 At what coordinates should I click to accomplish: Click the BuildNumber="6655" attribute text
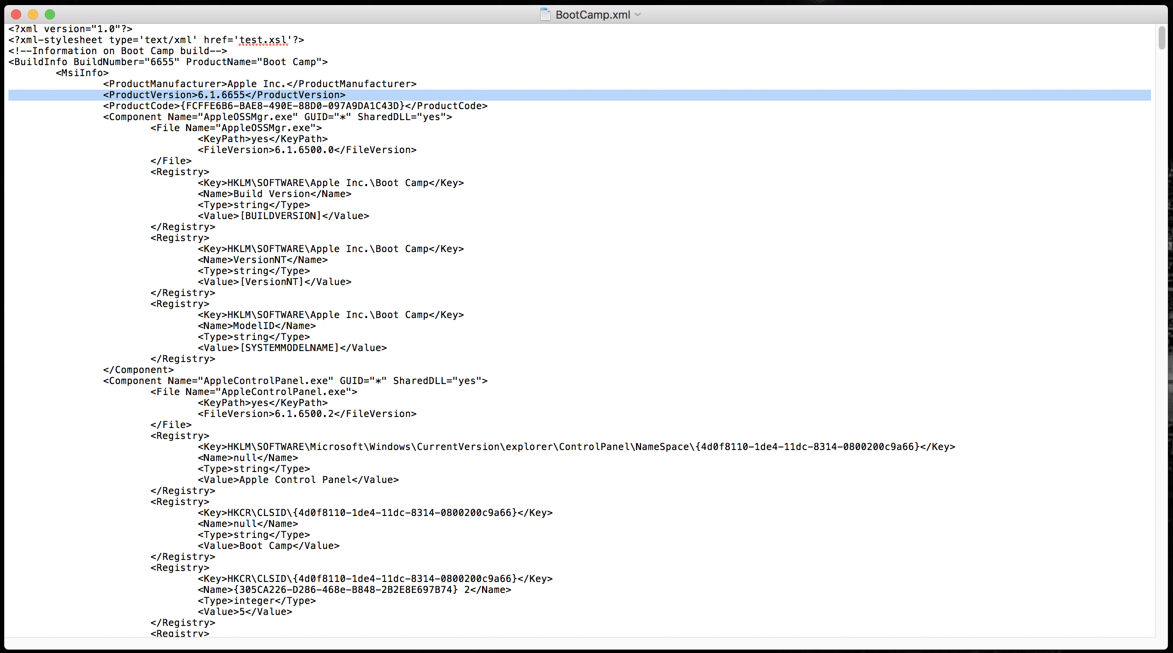point(126,62)
